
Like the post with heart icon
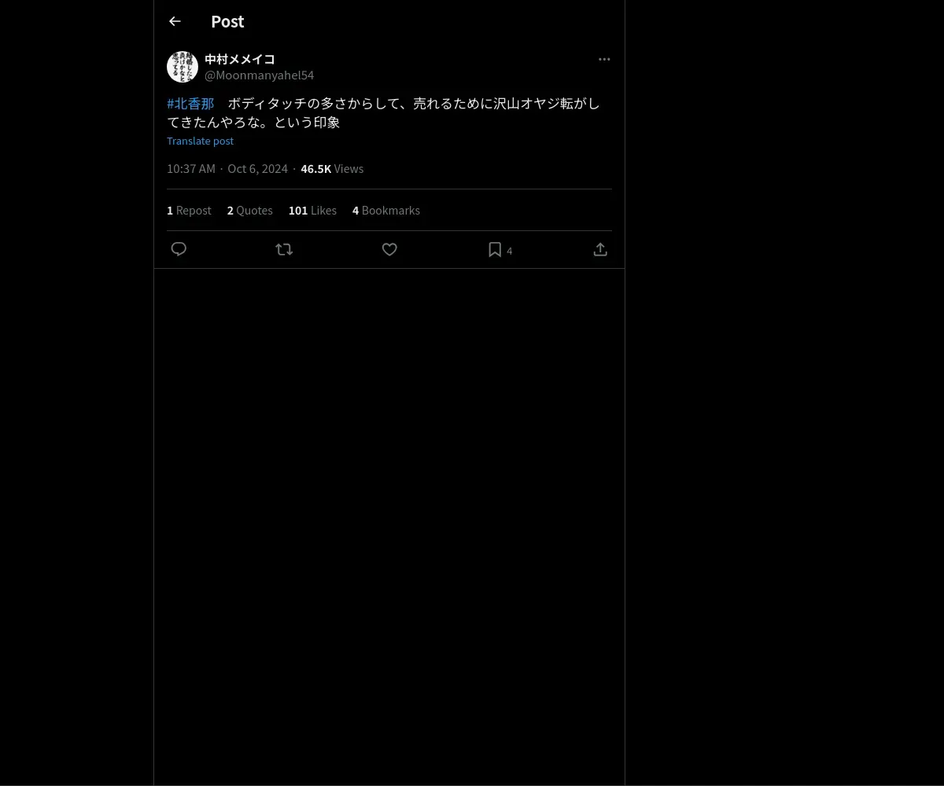[389, 249]
